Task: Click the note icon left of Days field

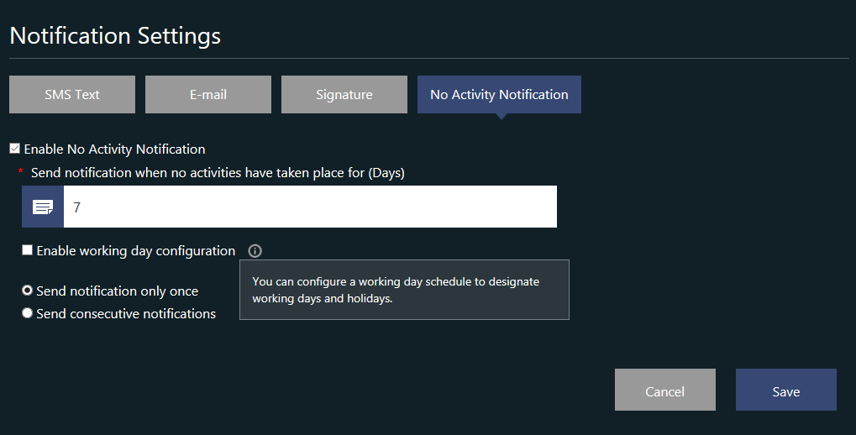Action: pyautogui.click(x=43, y=207)
